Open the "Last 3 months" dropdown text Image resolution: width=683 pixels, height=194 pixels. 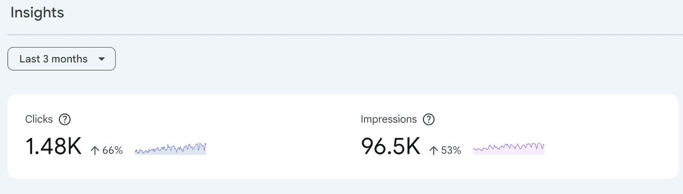pyautogui.click(x=53, y=59)
